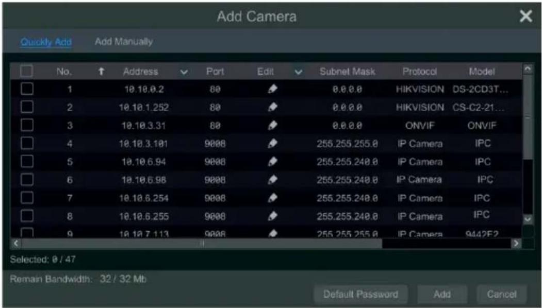Check the box for camera No. 5
Screen dimensions: 542x308
tap(27, 161)
